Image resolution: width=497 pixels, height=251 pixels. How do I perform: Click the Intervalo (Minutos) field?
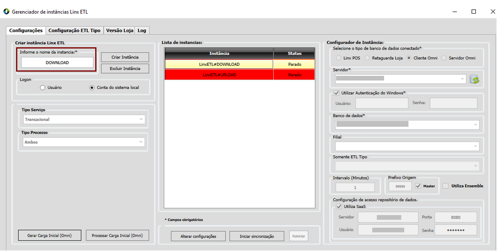(x=355, y=187)
